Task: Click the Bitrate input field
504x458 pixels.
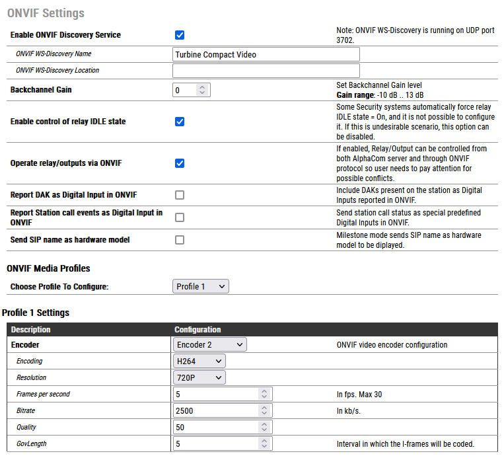Action: click(x=215, y=410)
